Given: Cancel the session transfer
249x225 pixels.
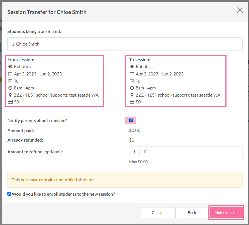Looking at the screenshot, I should tap(157, 213).
